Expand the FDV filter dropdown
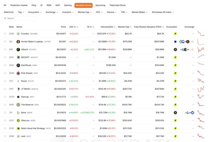 click(x=99, y=12)
